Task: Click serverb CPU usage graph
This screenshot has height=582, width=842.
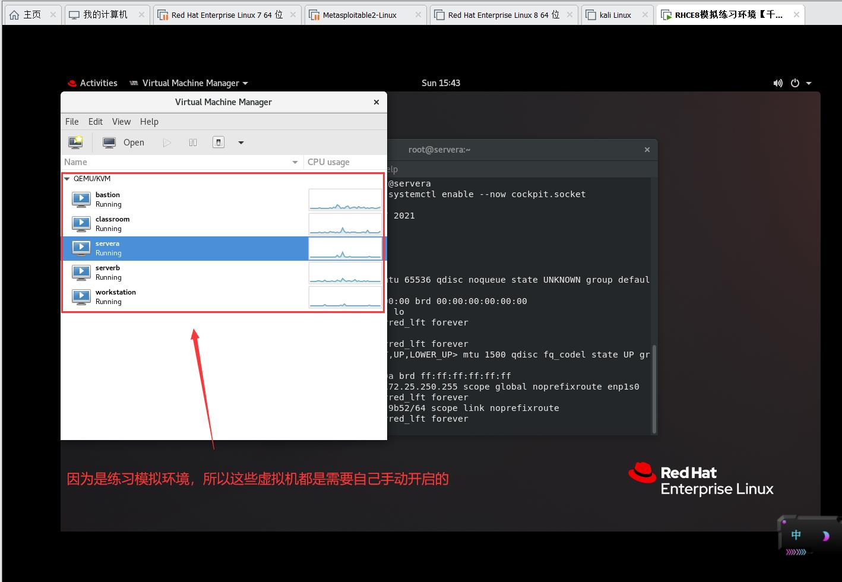Action: (345, 273)
